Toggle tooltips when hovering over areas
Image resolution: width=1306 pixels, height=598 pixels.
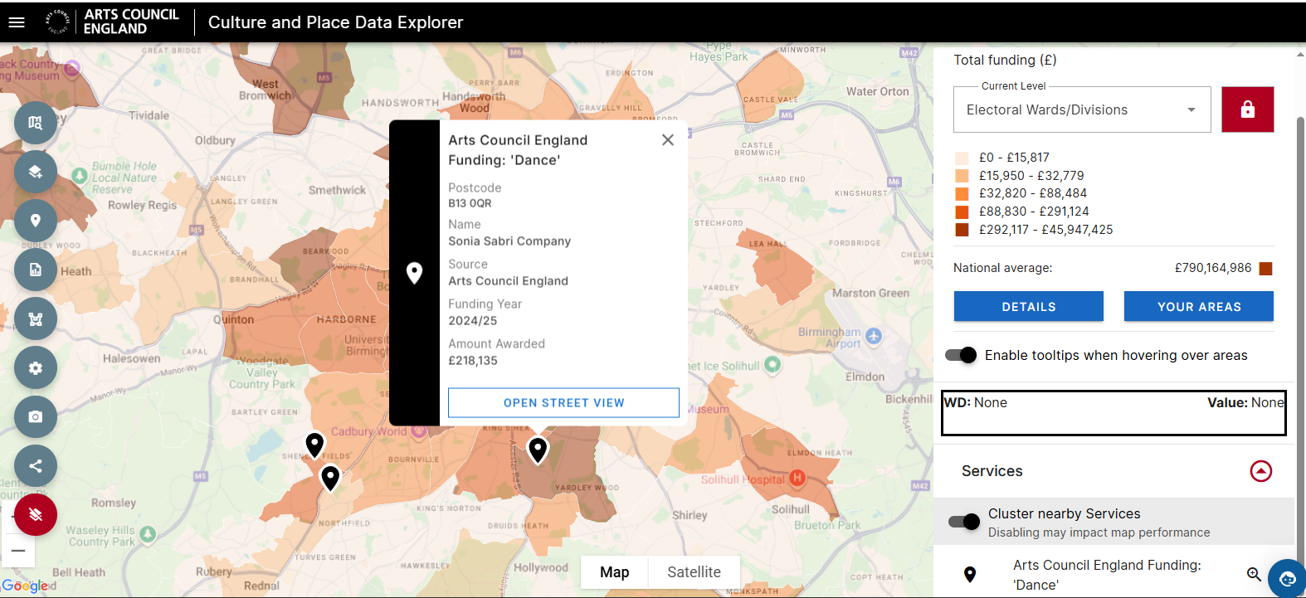[x=961, y=355]
